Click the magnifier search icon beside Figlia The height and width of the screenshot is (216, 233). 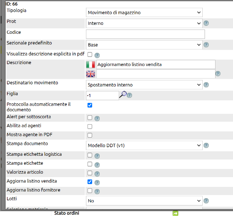pyautogui.click(x=123, y=94)
